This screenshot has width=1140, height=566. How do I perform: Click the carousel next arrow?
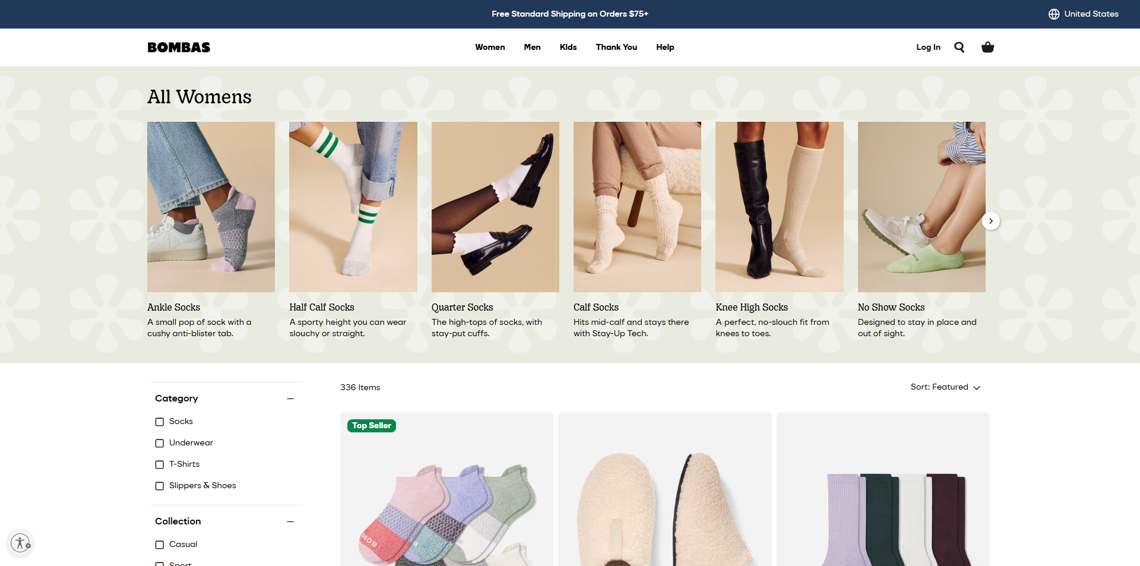[990, 221]
